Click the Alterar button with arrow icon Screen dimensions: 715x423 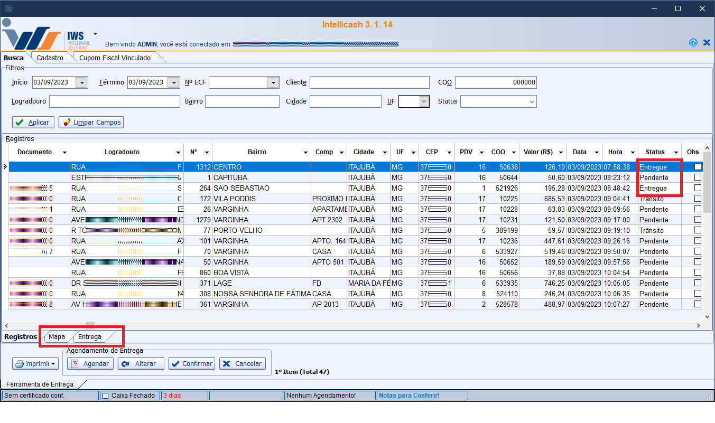pos(141,363)
